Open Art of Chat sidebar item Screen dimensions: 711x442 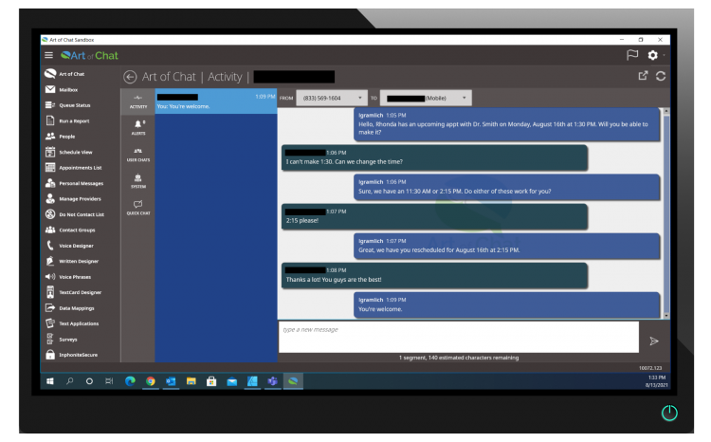click(71, 74)
